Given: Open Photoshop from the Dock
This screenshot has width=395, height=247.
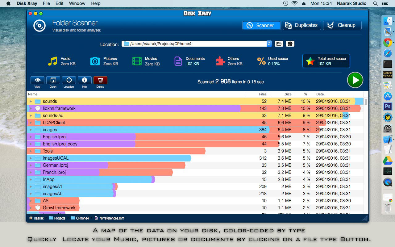Looking at the screenshot, I should (388, 107).
